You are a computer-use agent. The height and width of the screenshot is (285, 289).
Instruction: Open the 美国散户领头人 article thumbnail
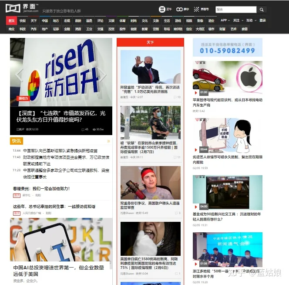point(151,183)
